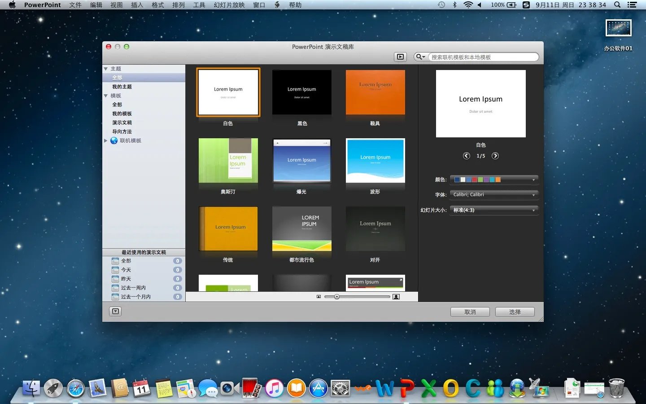
Task: Open the 字体 Calibri dropdown
Action: 493,194
